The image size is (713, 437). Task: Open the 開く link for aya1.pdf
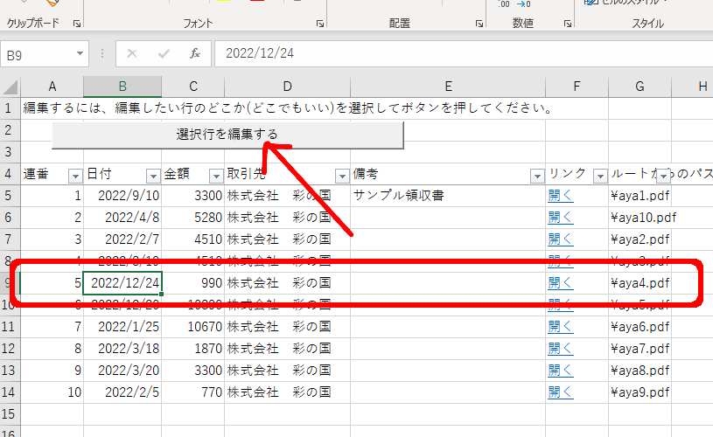tap(560, 196)
